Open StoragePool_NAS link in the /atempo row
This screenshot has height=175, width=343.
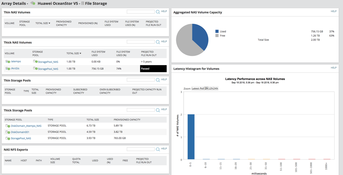[48, 62]
